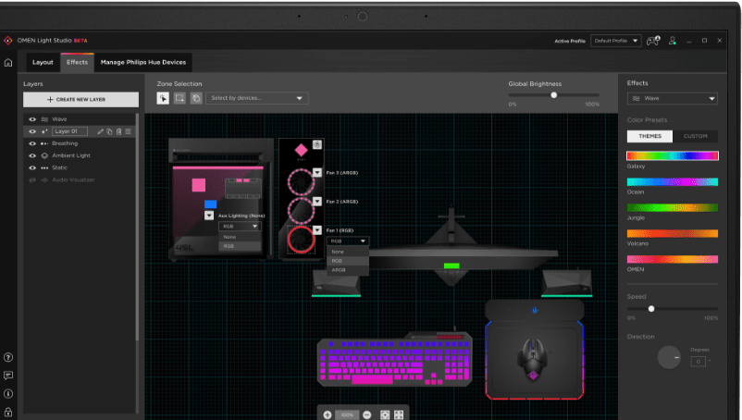Expand the Fan 3 (ARGB) arrow button
Viewport: 742px width, 420px height.
coord(317,173)
